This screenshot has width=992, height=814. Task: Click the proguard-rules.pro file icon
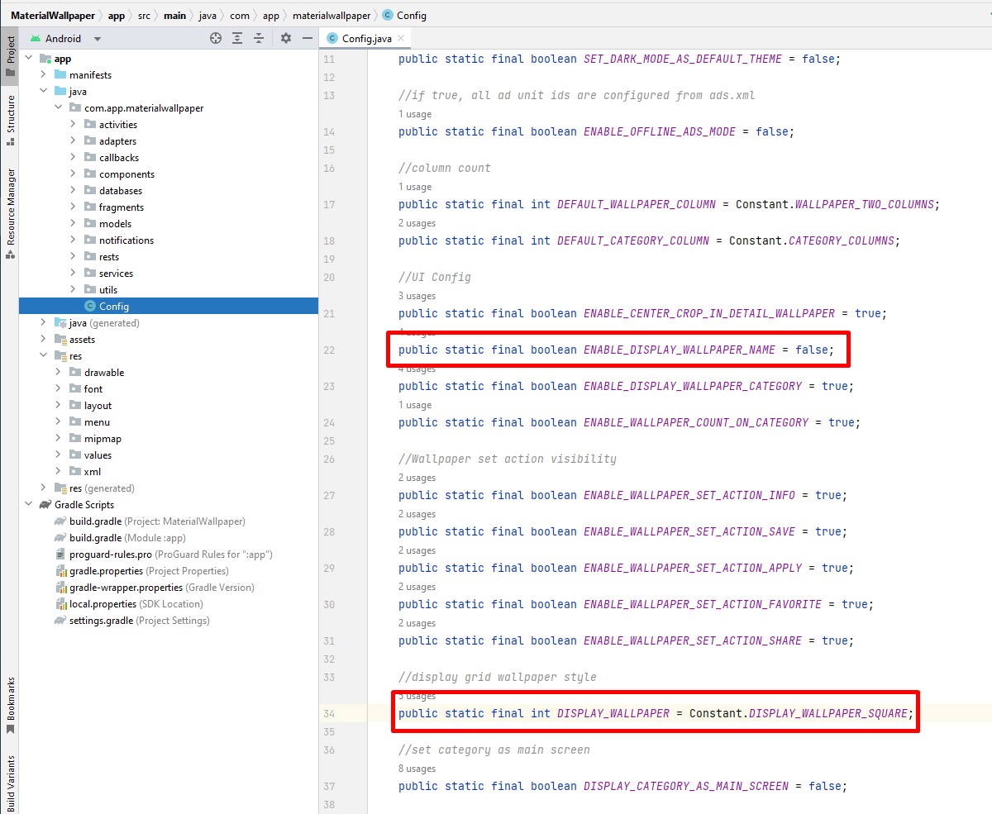(60, 555)
